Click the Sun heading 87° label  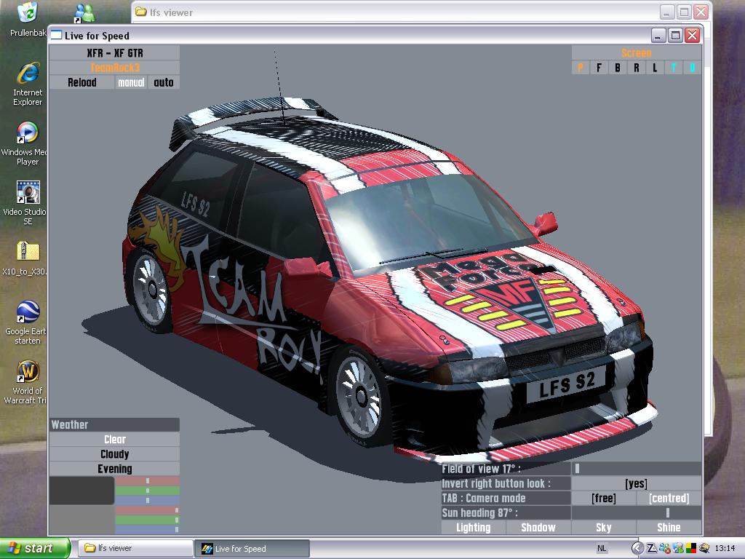point(506,513)
